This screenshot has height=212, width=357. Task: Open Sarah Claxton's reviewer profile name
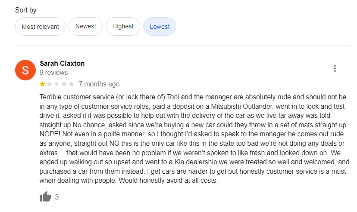(62, 63)
